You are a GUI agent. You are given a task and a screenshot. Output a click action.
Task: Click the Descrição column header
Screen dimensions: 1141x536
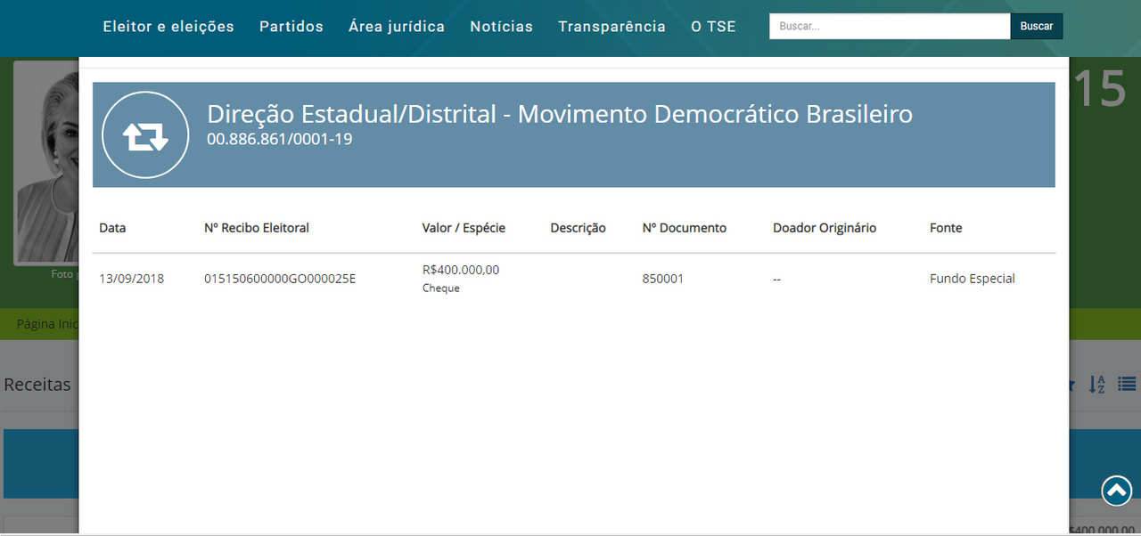pos(578,228)
